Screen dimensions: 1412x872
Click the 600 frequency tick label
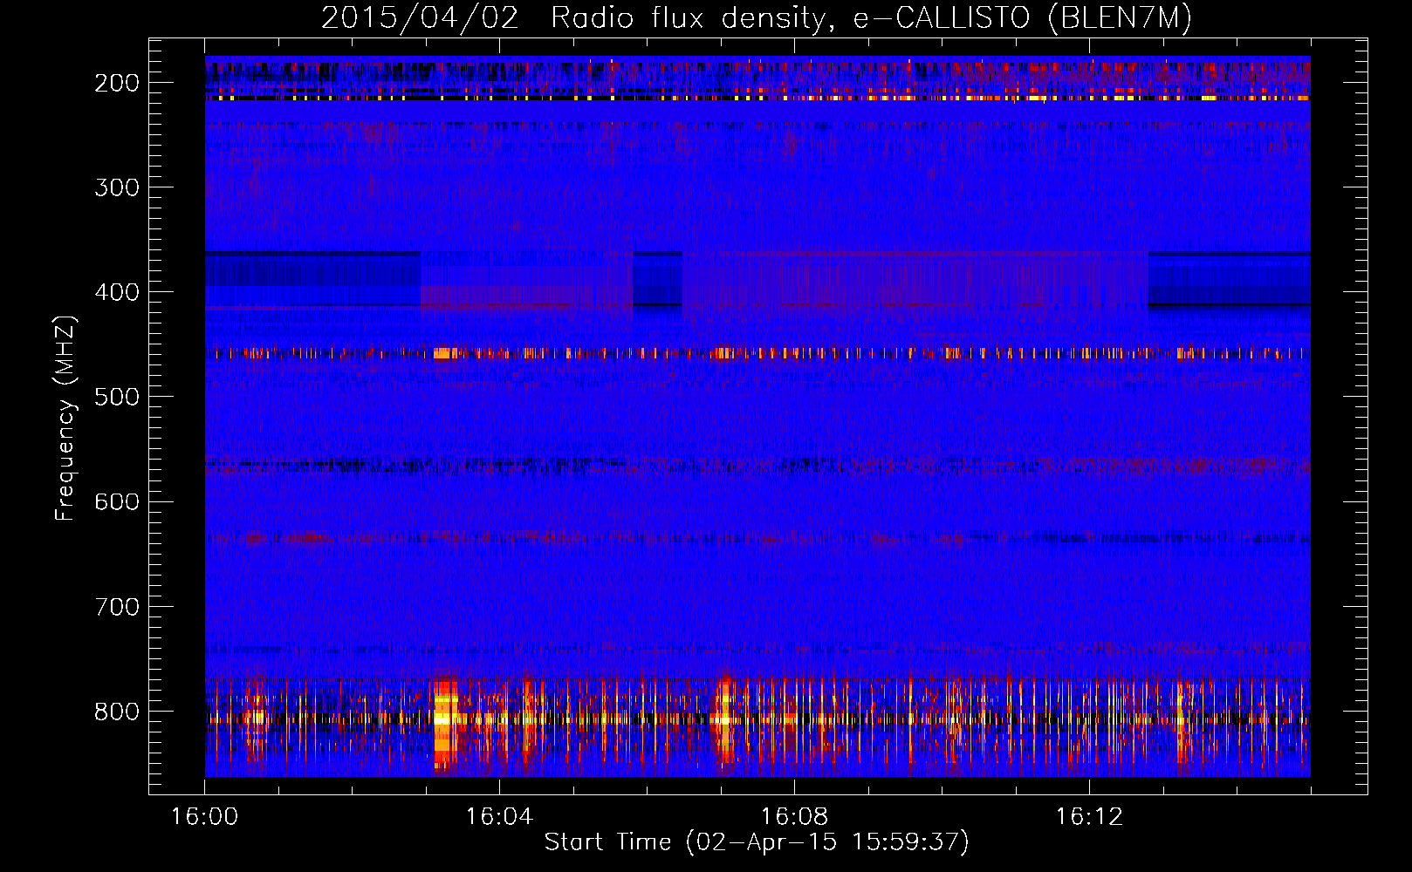point(117,501)
